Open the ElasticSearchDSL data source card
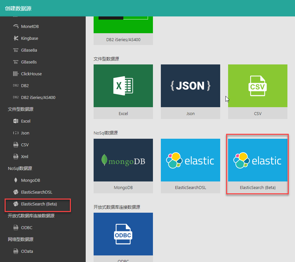 [191, 166]
